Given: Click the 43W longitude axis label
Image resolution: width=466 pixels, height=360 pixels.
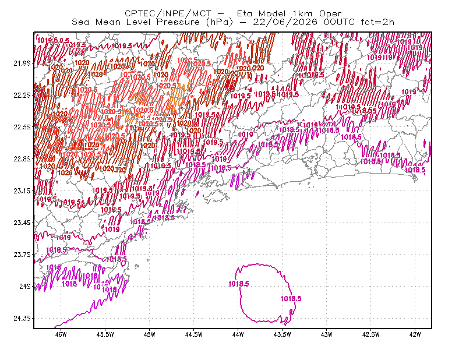Looking at the screenshot, I should pos(327,334).
